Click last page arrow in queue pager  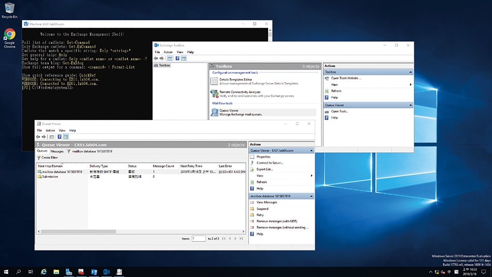(x=241, y=239)
